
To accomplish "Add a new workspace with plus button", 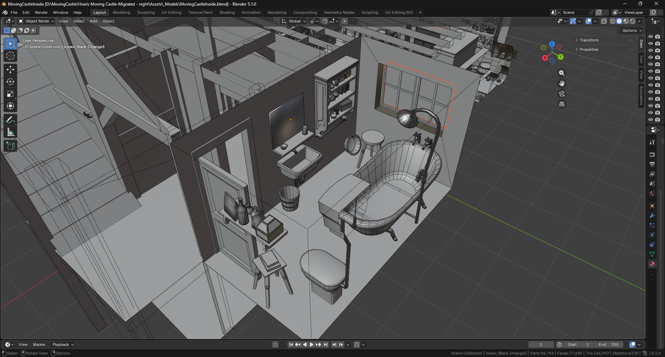I will 420,12.
